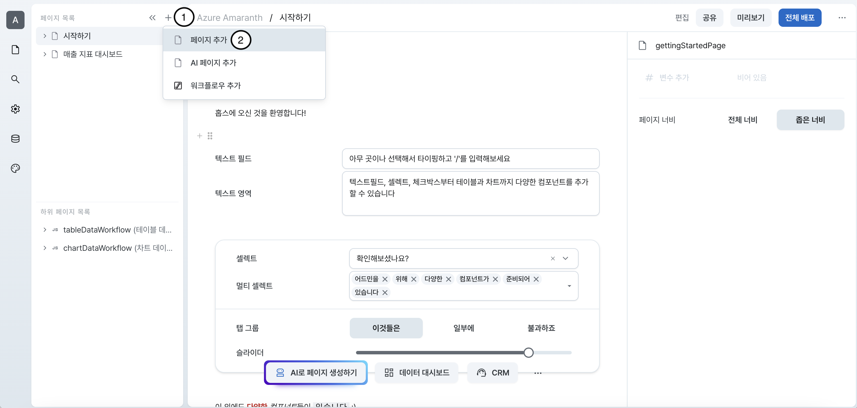Click the slider handle
The width and height of the screenshot is (857, 408).
528,353
